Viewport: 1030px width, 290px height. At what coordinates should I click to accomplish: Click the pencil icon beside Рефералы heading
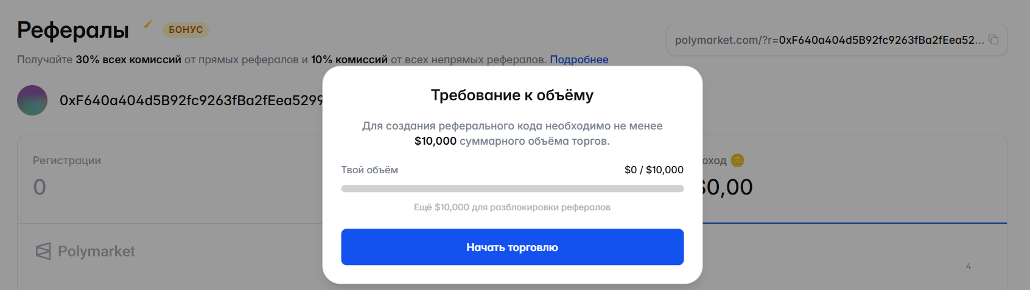tap(147, 24)
